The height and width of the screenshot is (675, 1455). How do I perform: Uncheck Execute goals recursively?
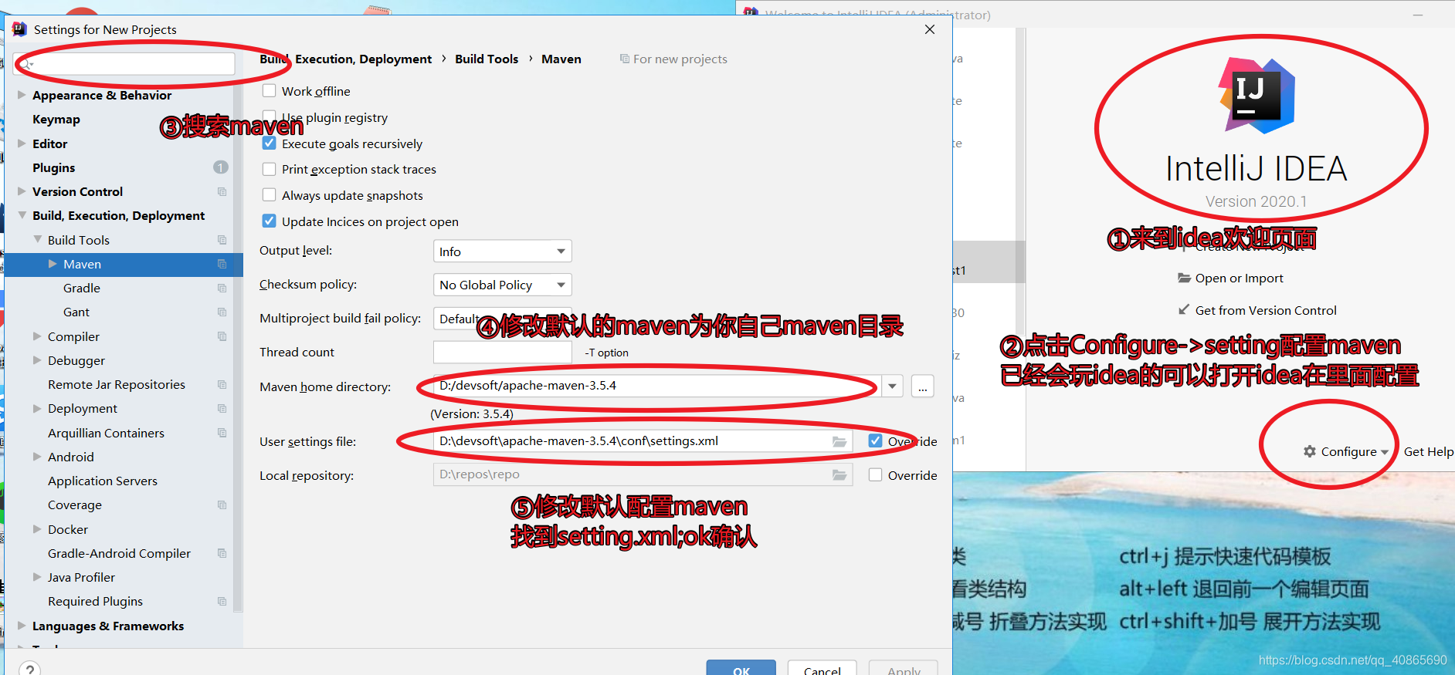click(x=269, y=143)
